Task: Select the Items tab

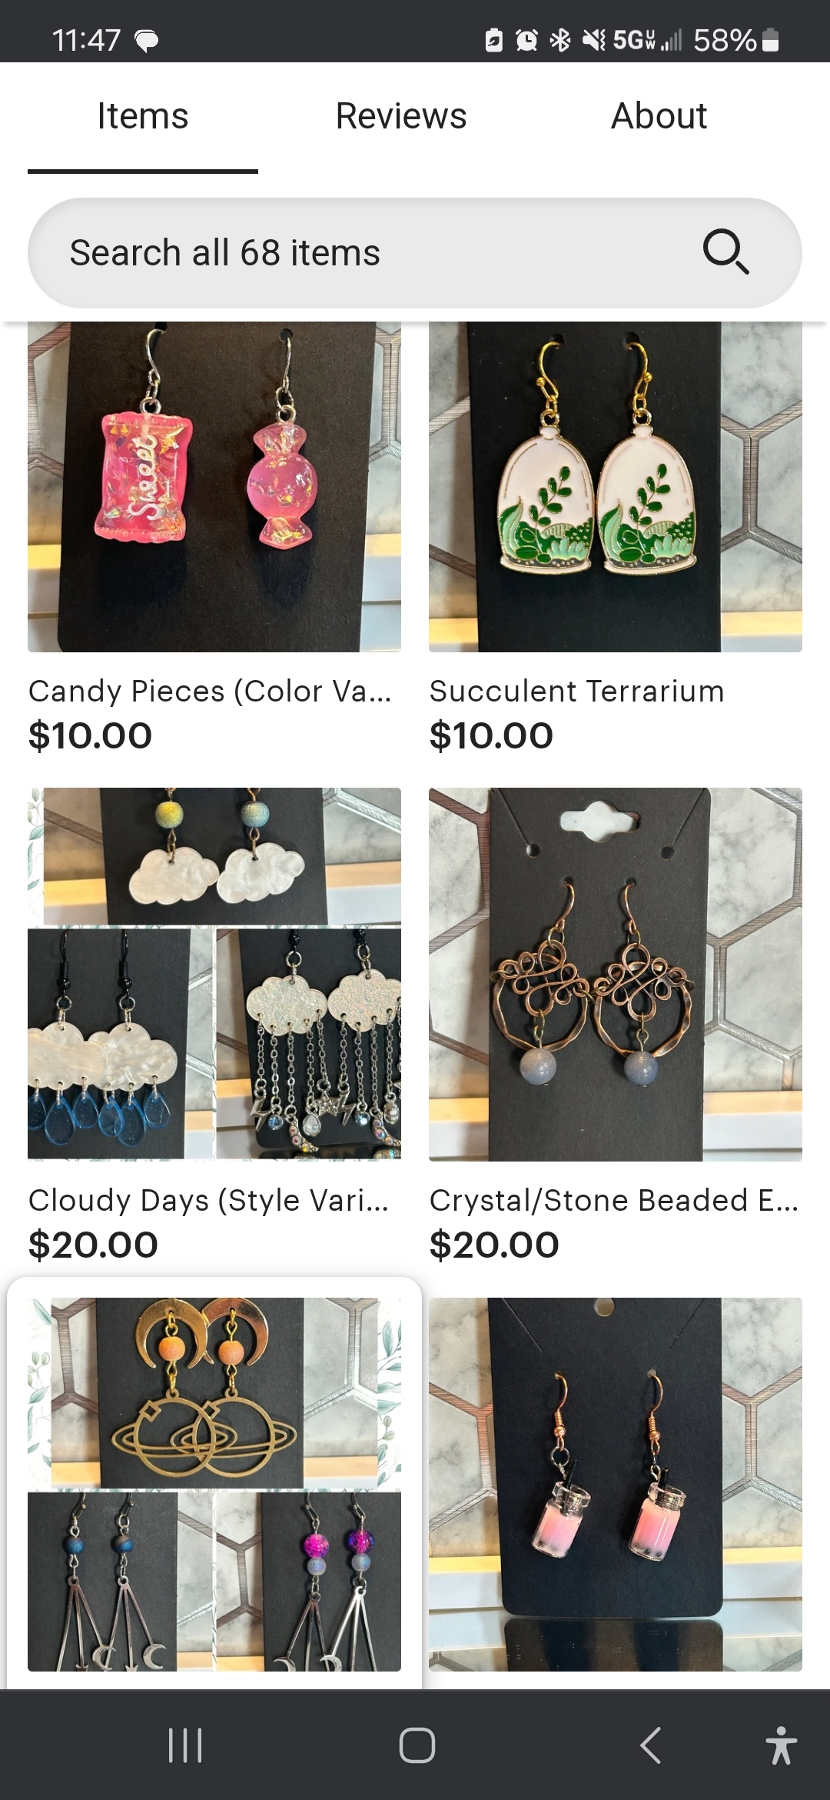Action: 143,116
